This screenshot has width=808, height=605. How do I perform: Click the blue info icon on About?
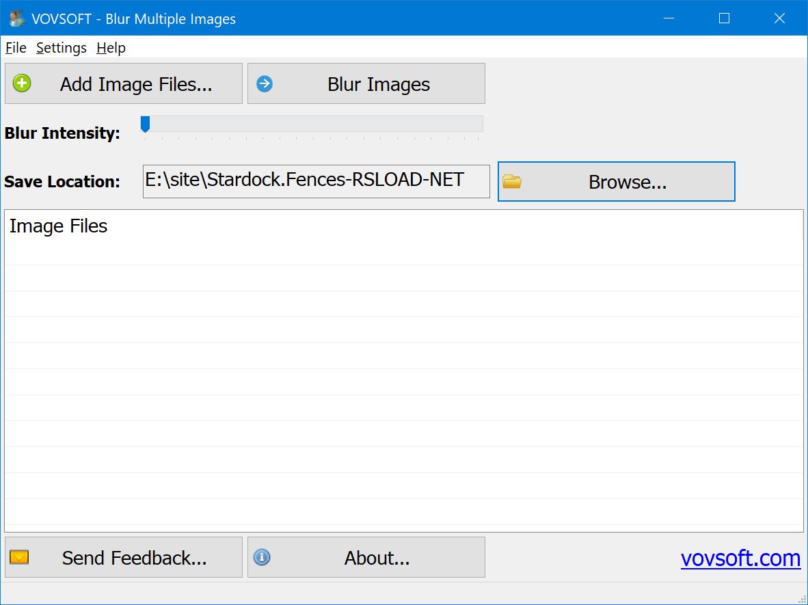262,557
